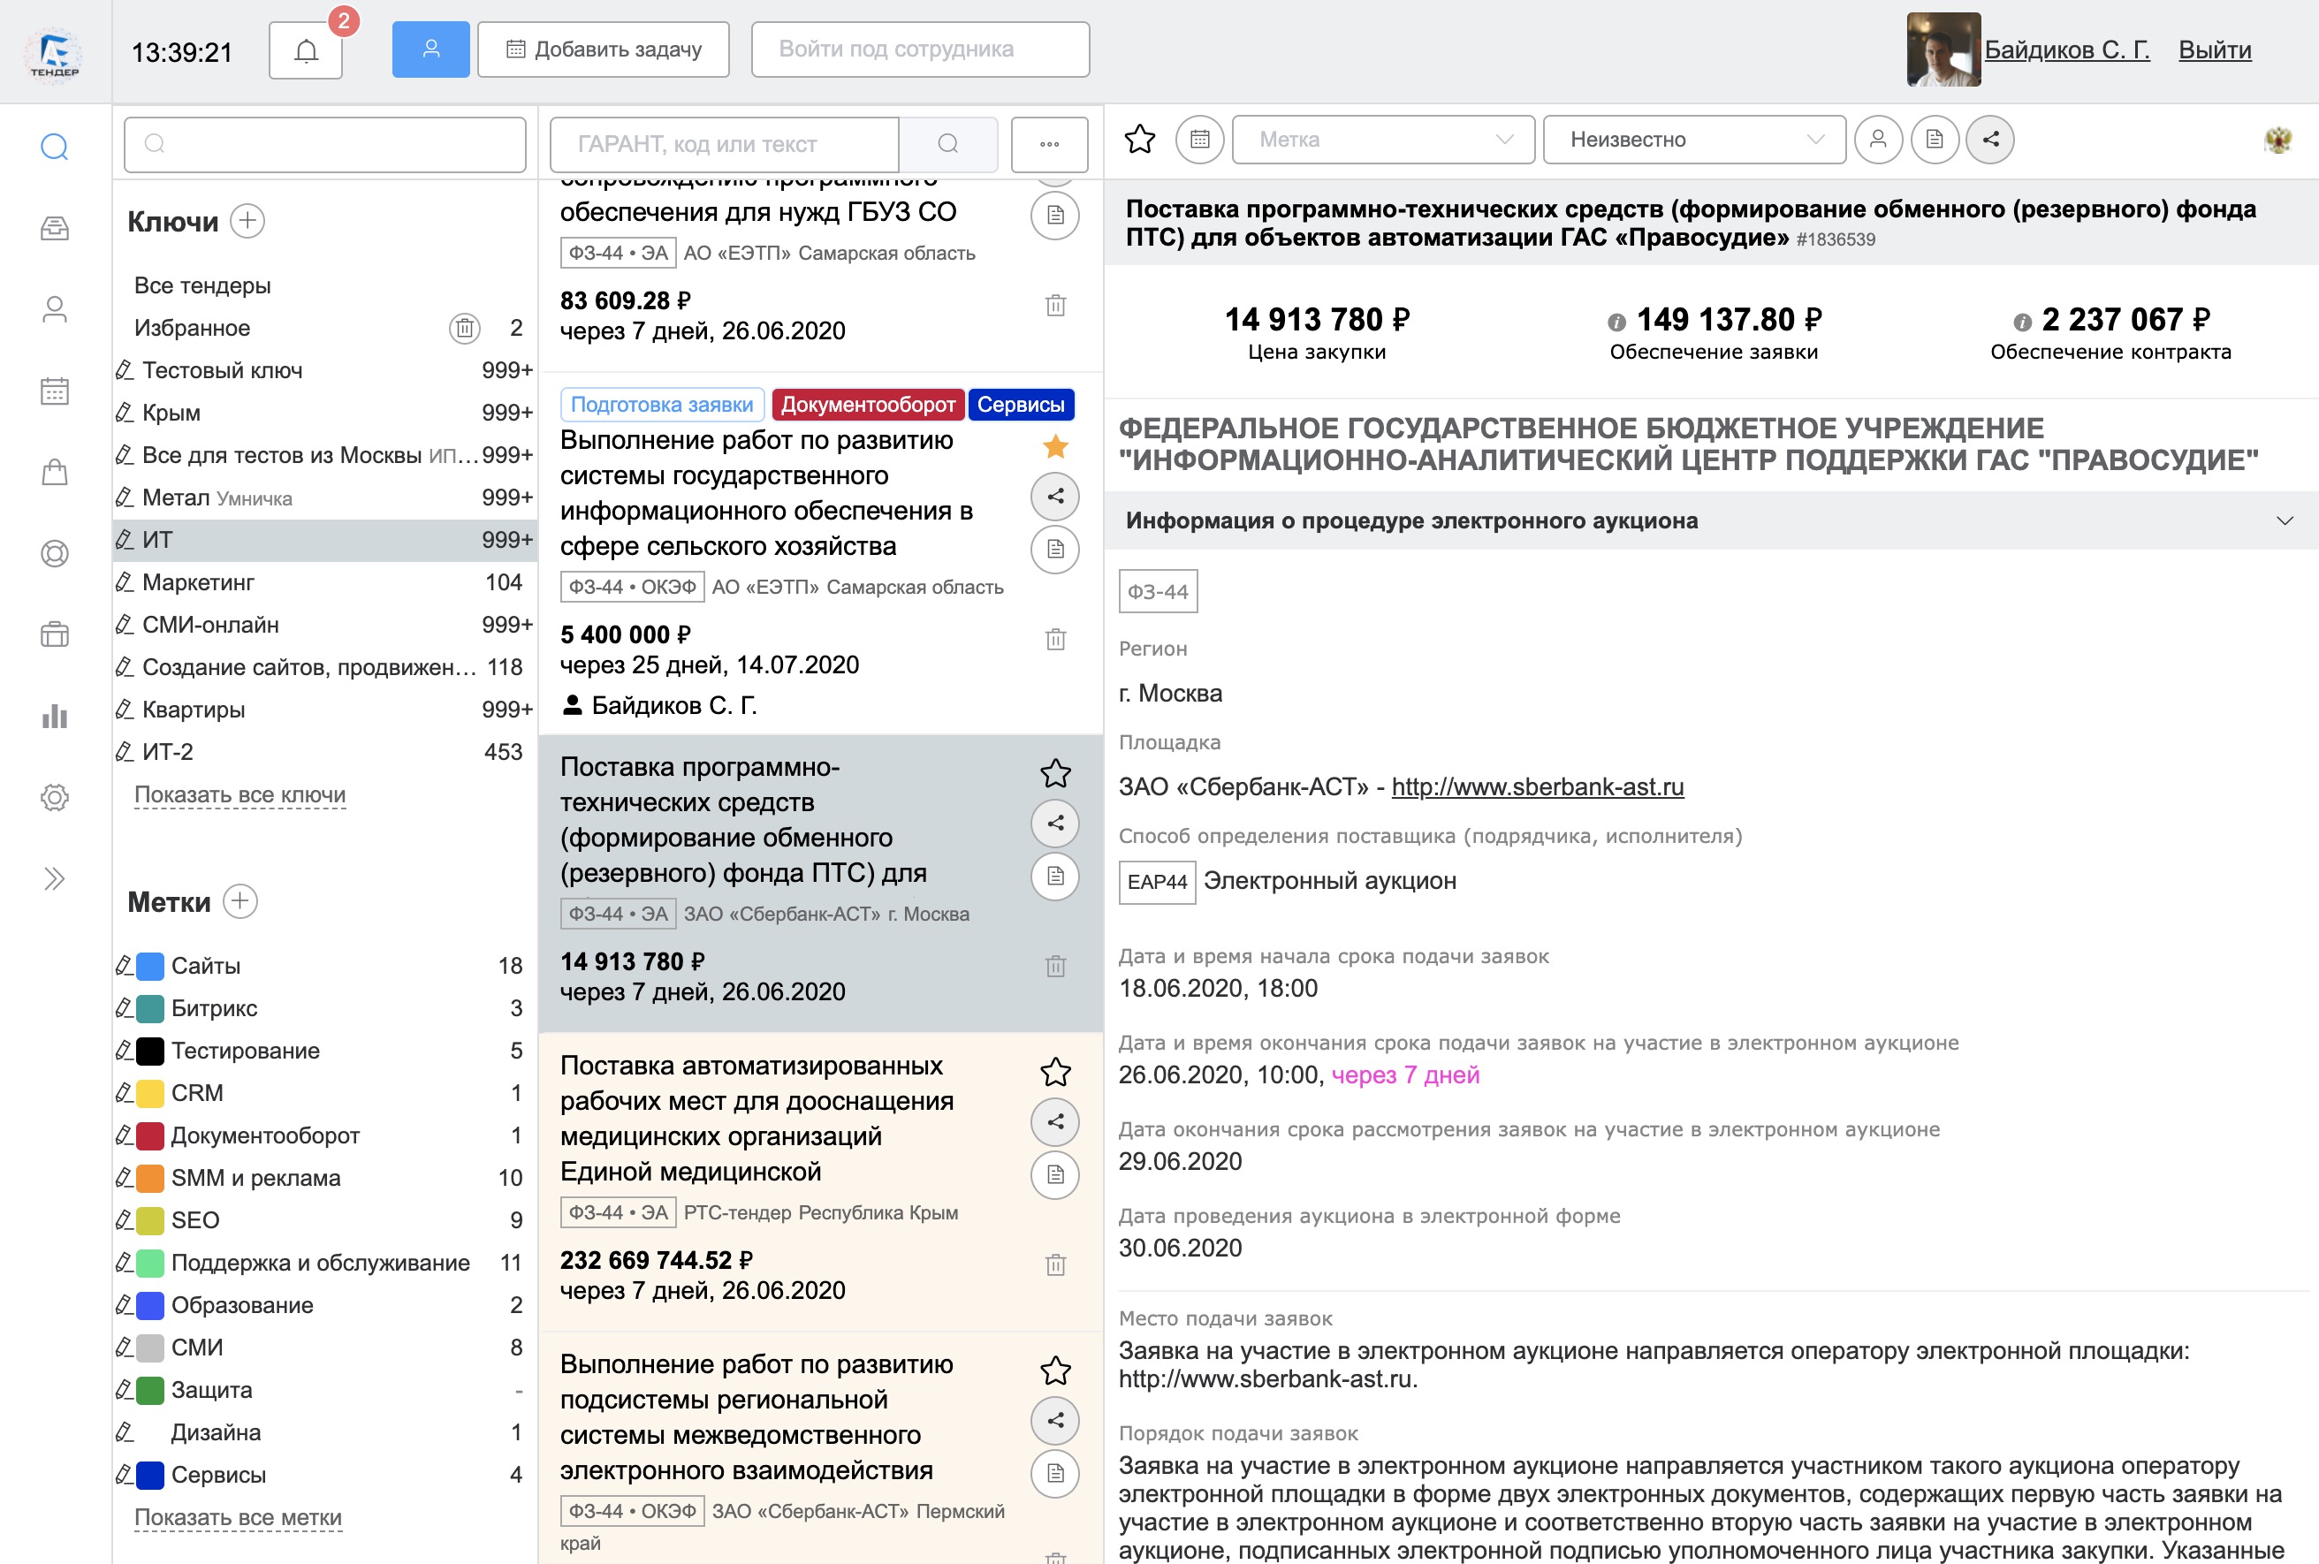Open notifications bell with 2 alerts
This screenshot has height=1564, width=2319.
[306, 49]
